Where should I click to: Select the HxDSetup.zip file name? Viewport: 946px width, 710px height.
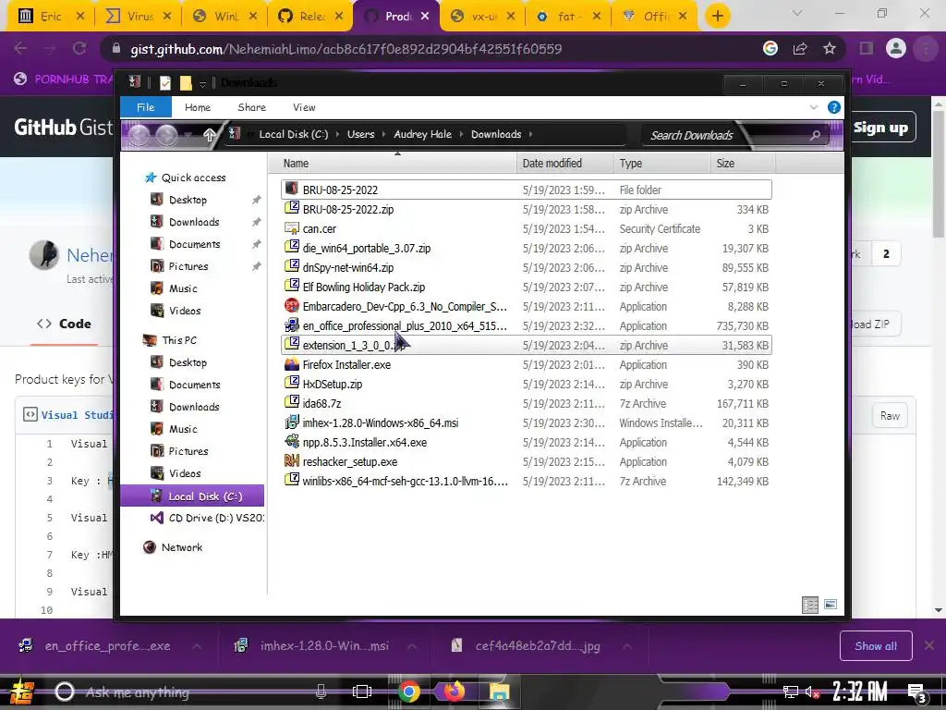point(333,384)
